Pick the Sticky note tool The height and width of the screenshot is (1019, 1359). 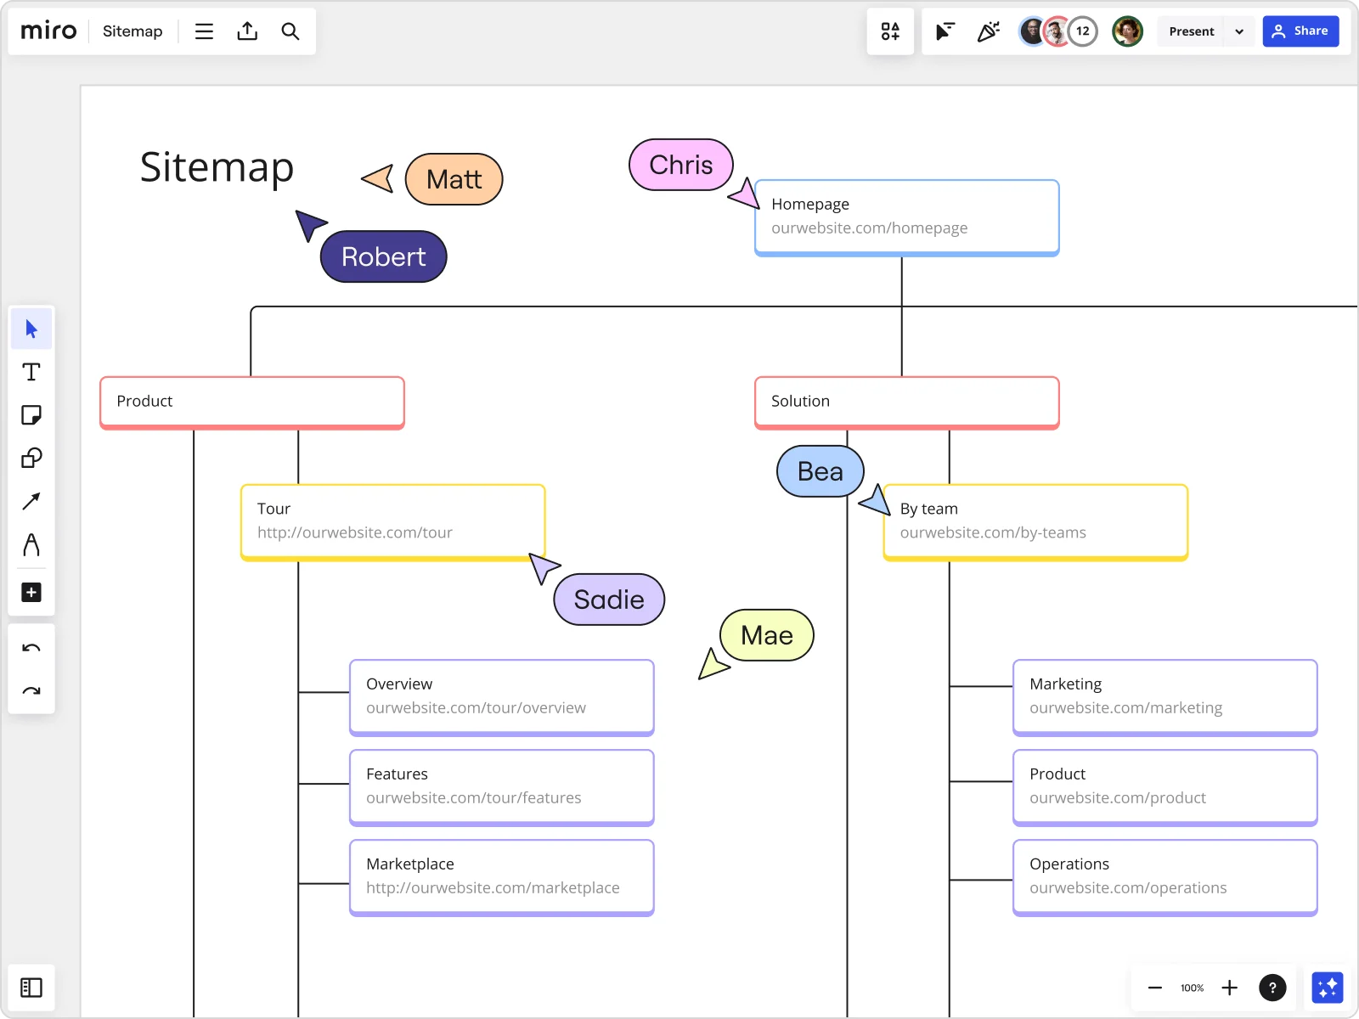[x=31, y=415]
